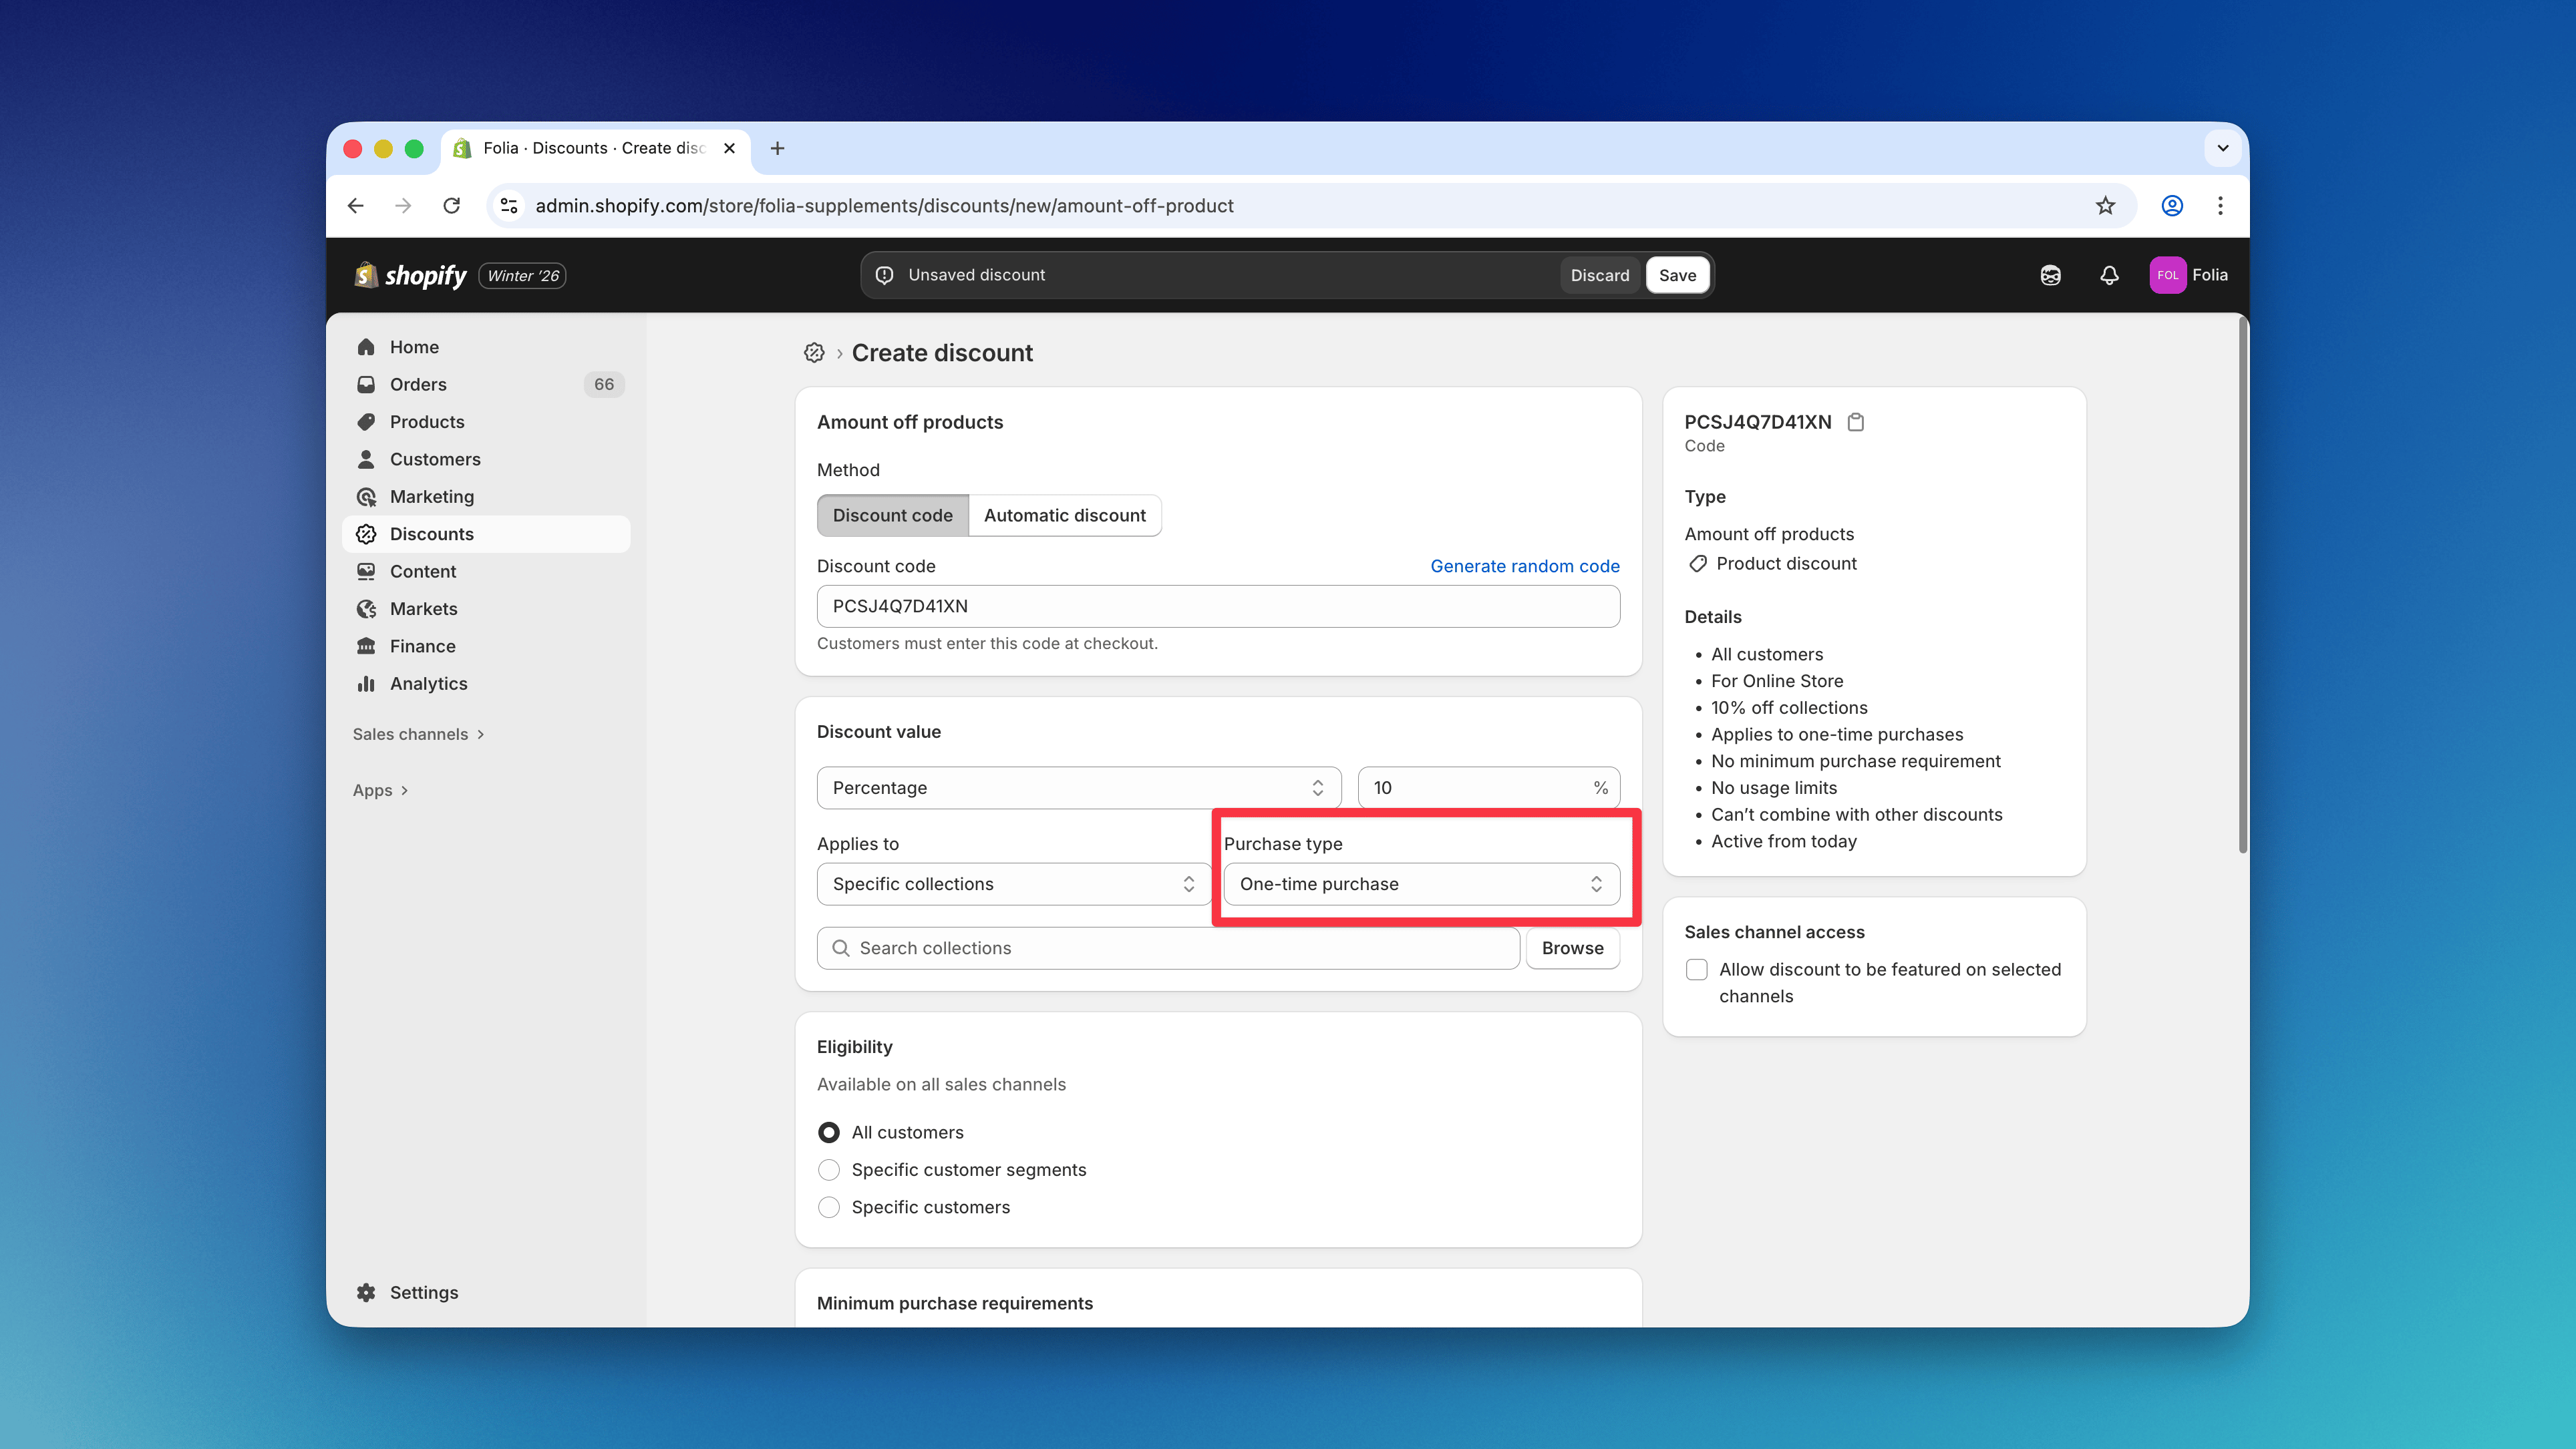Go forward in the browser
The width and height of the screenshot is (2576, 1449).
point(403,206)
